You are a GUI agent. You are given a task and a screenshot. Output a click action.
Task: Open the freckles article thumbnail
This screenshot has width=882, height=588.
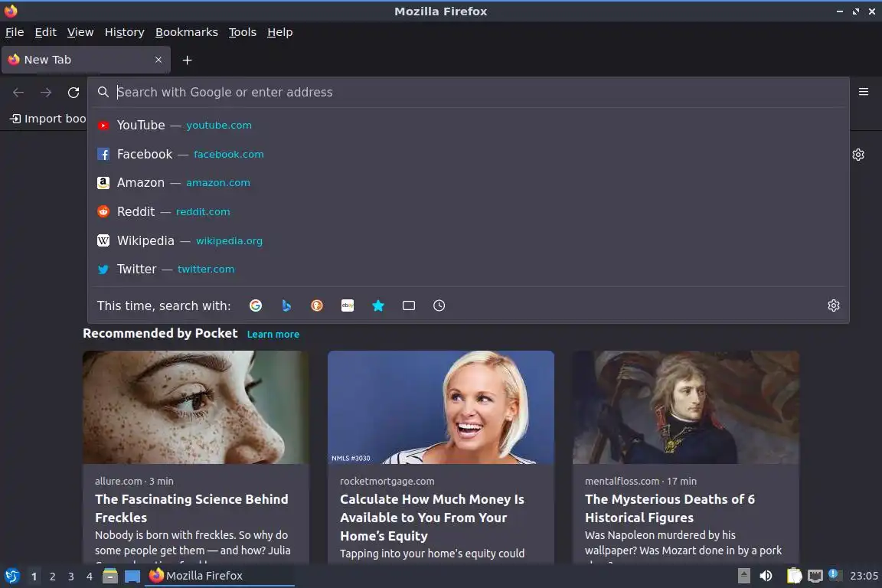[196, 407]
